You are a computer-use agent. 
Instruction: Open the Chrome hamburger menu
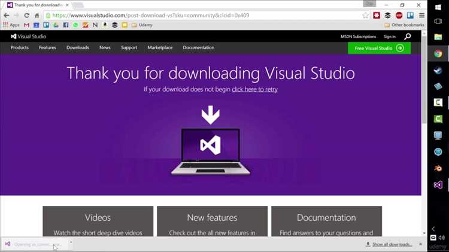(x=421, y=16)
